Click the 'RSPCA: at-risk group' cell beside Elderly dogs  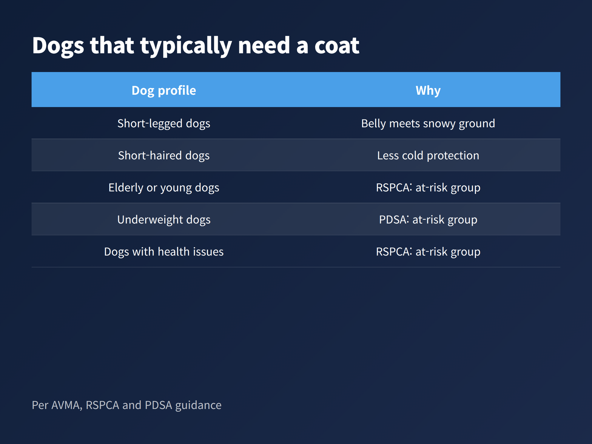pos(428,187)
